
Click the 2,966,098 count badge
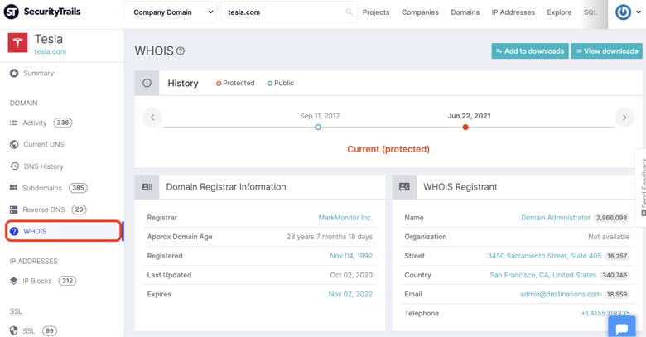(x=611, y=218)
